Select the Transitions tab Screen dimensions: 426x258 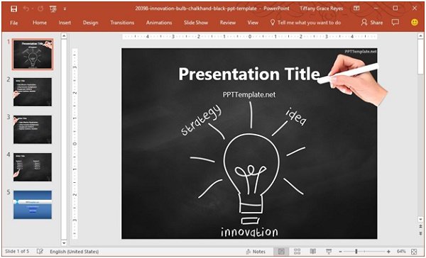click(122, 23)
